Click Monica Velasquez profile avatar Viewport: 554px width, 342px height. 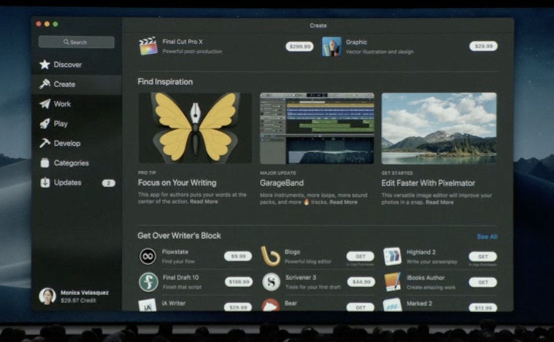[48, 296]
